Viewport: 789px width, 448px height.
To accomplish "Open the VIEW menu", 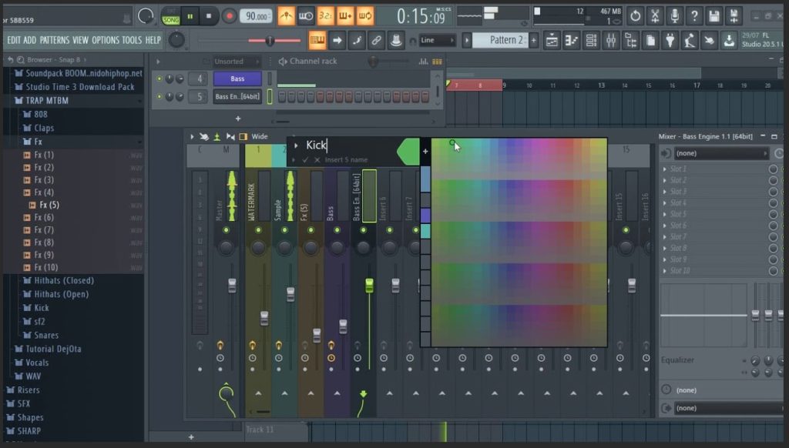I will click(80, 40).
